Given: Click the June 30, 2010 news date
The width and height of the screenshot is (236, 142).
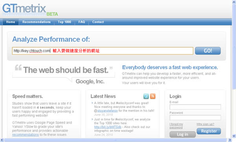Looking at the screenshot, I should pos(103,115).
